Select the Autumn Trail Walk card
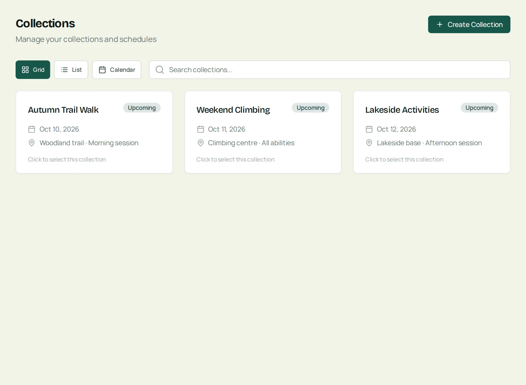Image resolution: width=526 pixels, height=385 pixels. [94, 132]
